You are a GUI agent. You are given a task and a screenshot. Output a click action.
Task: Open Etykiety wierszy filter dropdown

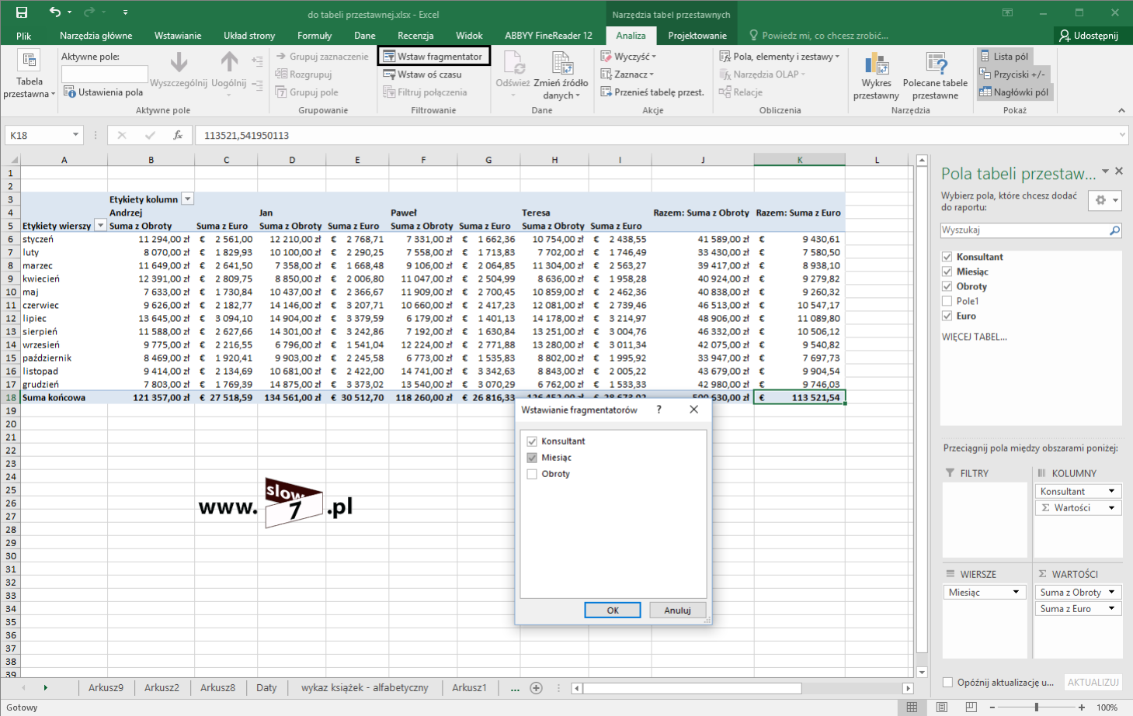(x=100, y=226)
